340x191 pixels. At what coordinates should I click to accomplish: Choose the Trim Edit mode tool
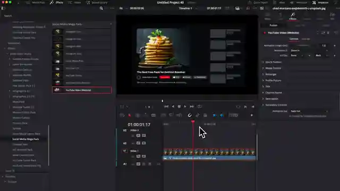(x=138, y=115)
